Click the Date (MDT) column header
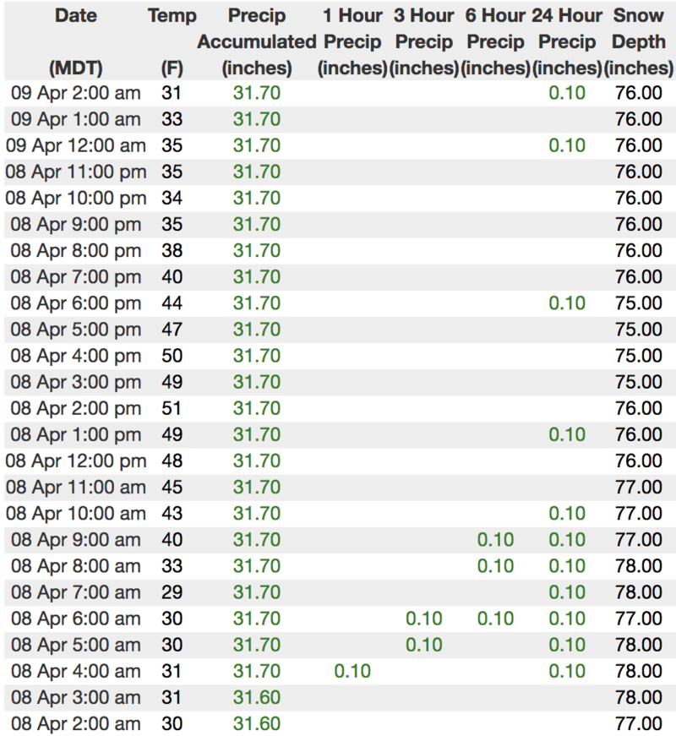Viewport: 676px width, 736px height. [x=75, y=41]
